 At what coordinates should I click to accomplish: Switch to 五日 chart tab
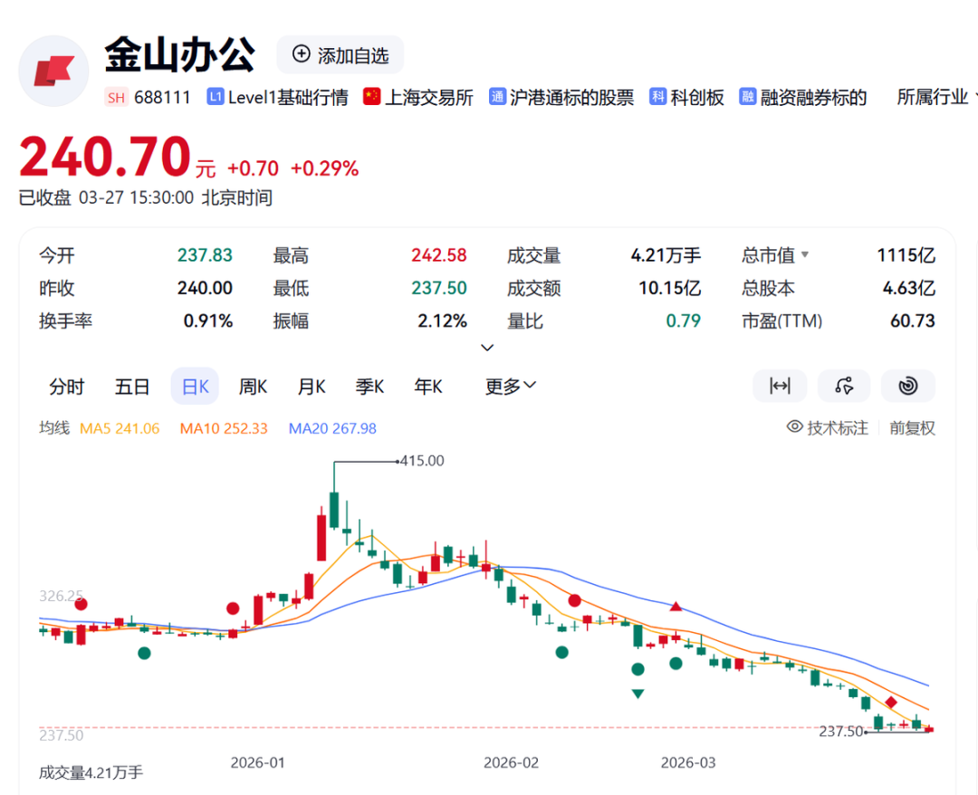click(131, 387)
